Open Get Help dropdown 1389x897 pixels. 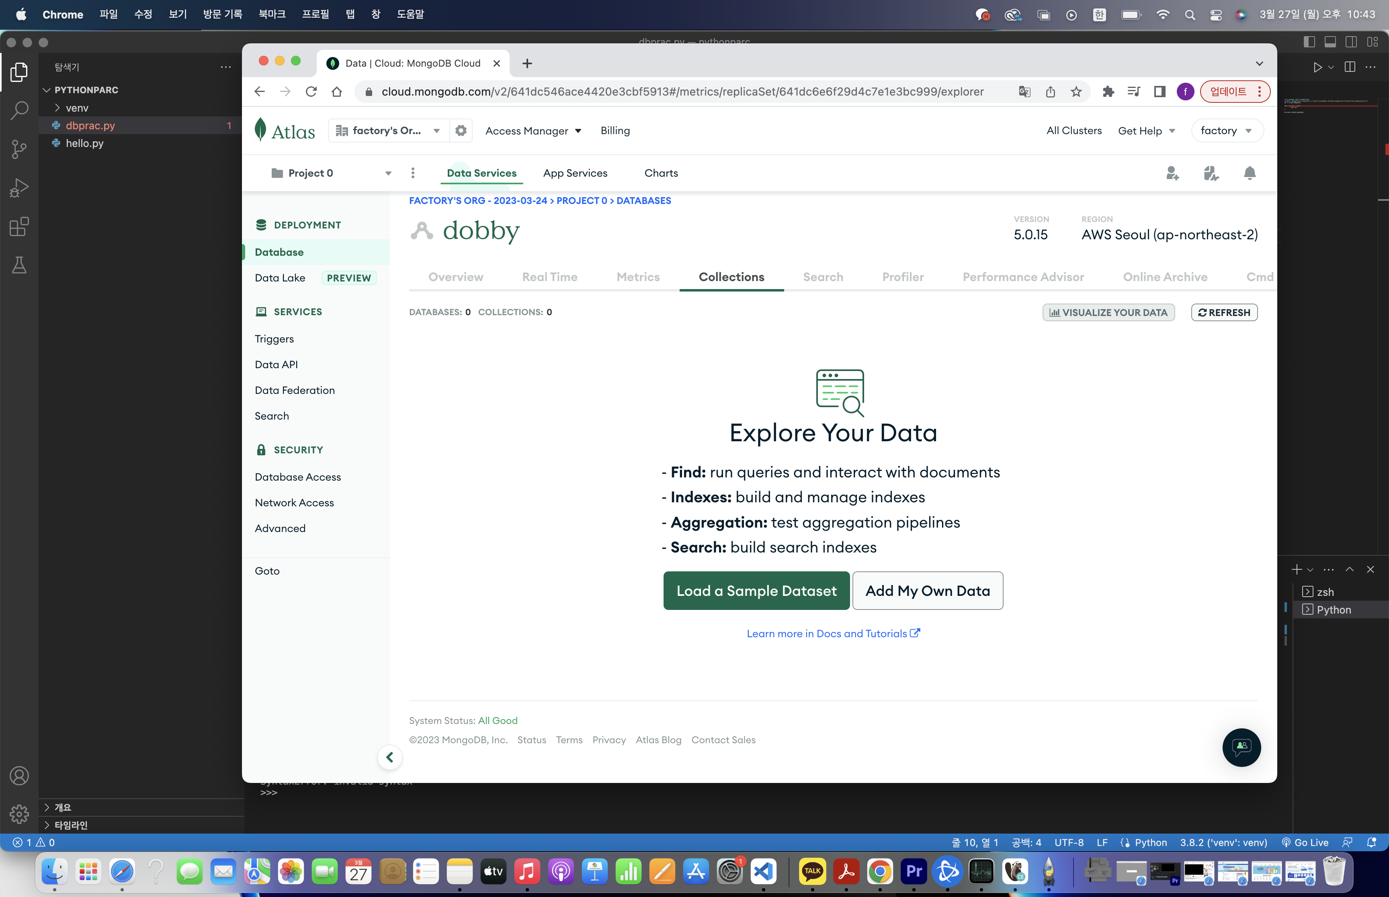(1146, 130)
